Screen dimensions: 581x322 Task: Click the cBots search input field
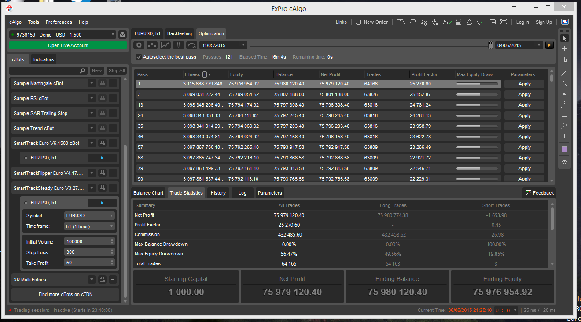pyautogui.click(x=48, y=70)
